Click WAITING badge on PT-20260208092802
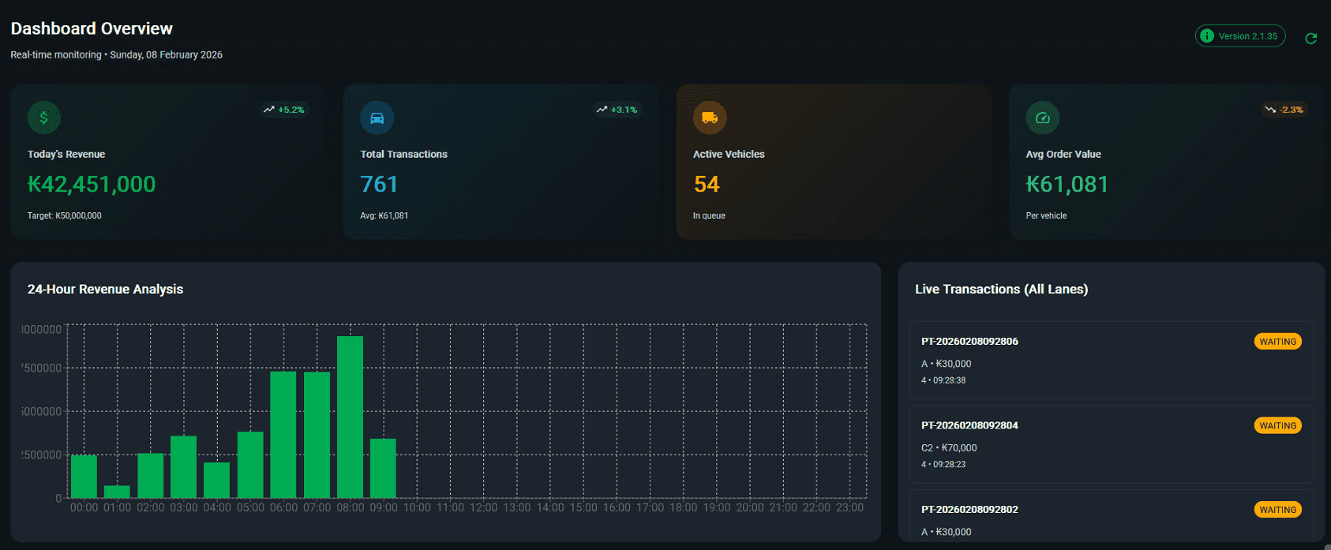The width and height of the screenshot is (1331, 550). click(x=1277, y=510)
